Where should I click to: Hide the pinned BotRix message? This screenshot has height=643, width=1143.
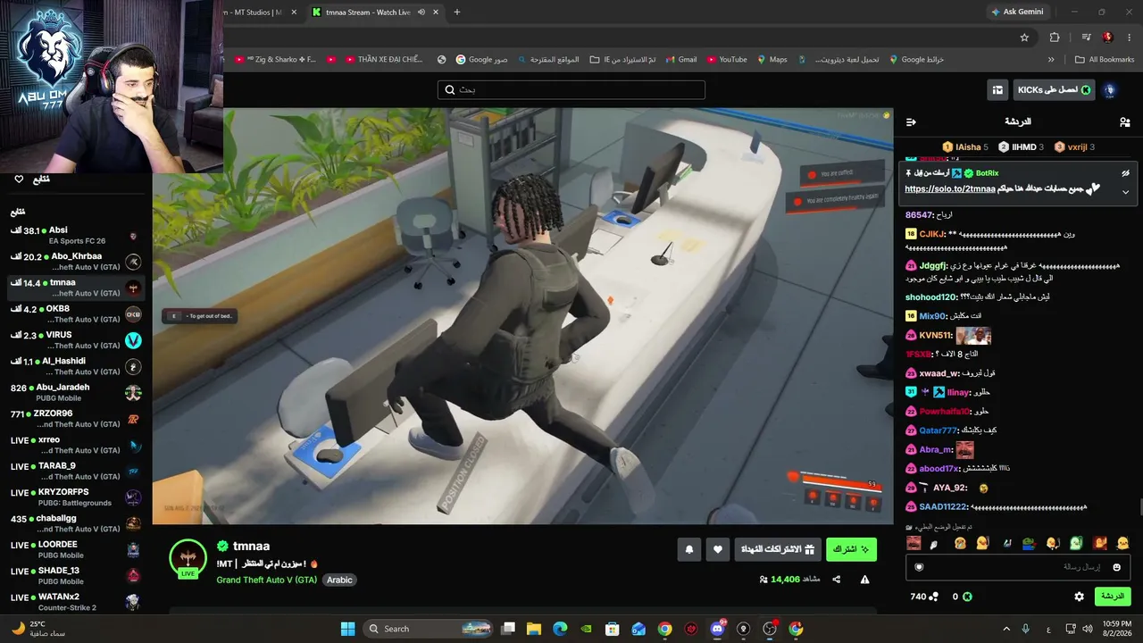pos(1125,173)
